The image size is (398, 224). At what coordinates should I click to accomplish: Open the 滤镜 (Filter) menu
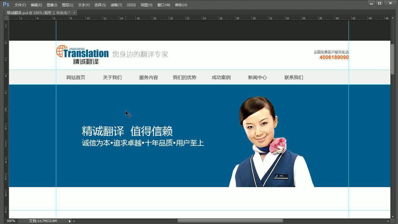click(x=116, y=5)
